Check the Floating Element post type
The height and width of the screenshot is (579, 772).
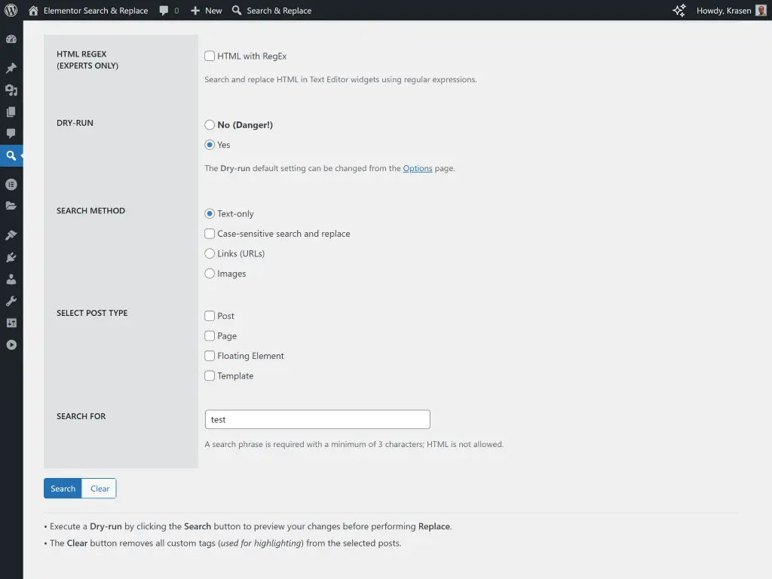(210, 355)
